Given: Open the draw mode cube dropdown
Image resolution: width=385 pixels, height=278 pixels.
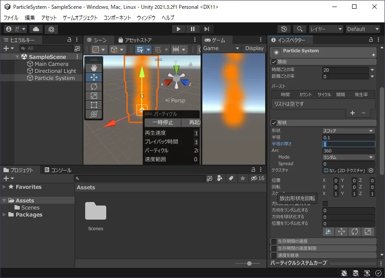Looking at the screenshot, I should point(117,50).
